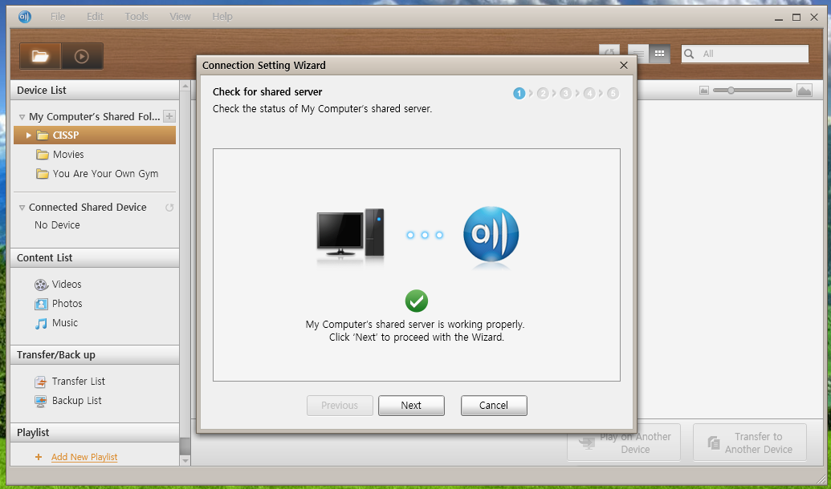Minimize the AllShare window
Image resolution: width=831 pixels, height=489 pixels.
pyautogui.click(x=779, y=18)
